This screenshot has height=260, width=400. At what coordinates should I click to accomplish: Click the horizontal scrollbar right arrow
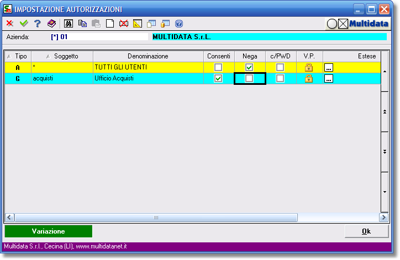(x=383, y=218)
